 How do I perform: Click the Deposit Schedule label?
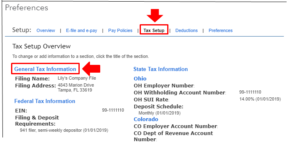(159, 107)
